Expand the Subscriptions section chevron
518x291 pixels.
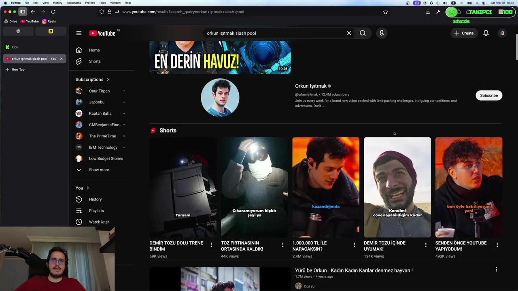108,80
